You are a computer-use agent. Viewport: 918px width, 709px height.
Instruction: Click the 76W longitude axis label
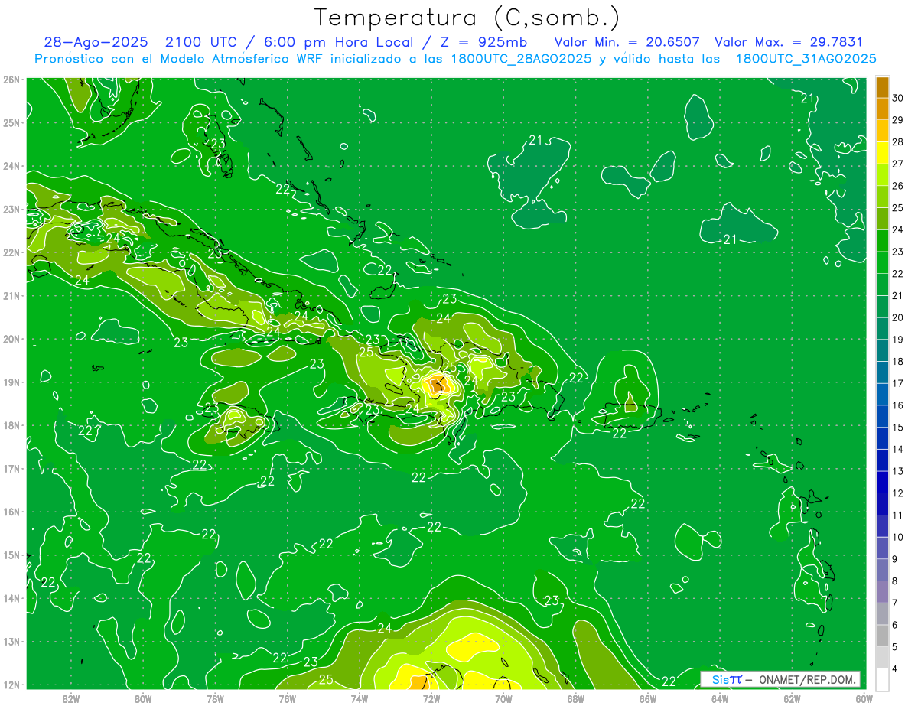[x=287, y=698]
